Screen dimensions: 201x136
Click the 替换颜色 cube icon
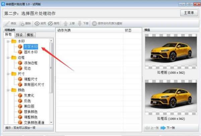20,112
